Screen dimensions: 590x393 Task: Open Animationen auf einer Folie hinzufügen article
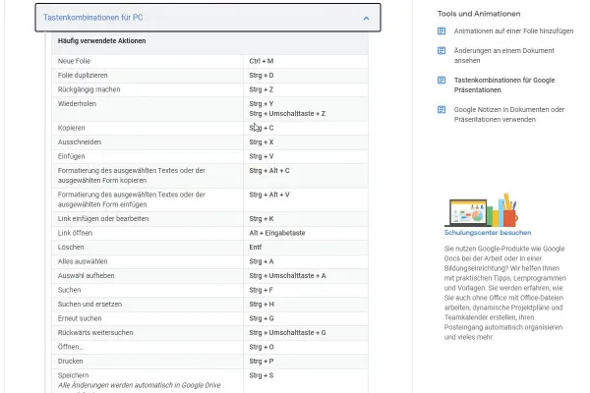513,30
